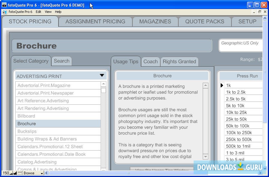The width and height of the screenshot is (269, 177).
Task: Select the 1 to 3 mil press run
Action: (243, 153)
